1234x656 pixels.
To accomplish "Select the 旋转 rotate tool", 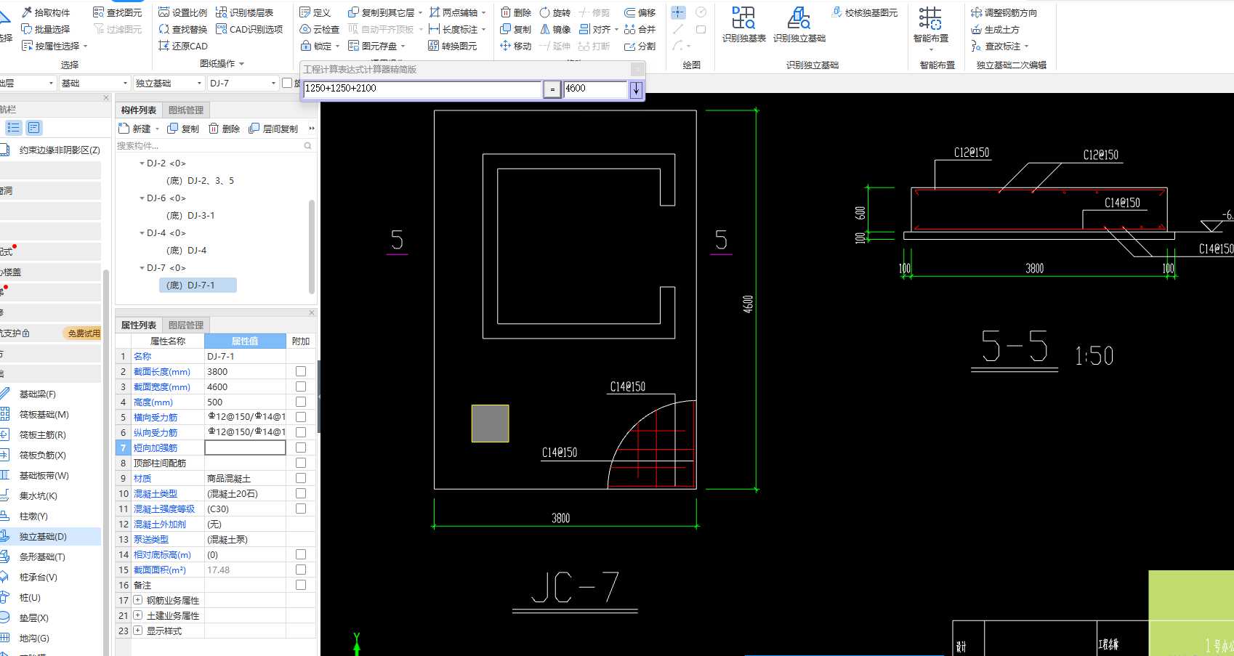I will 555,12.
